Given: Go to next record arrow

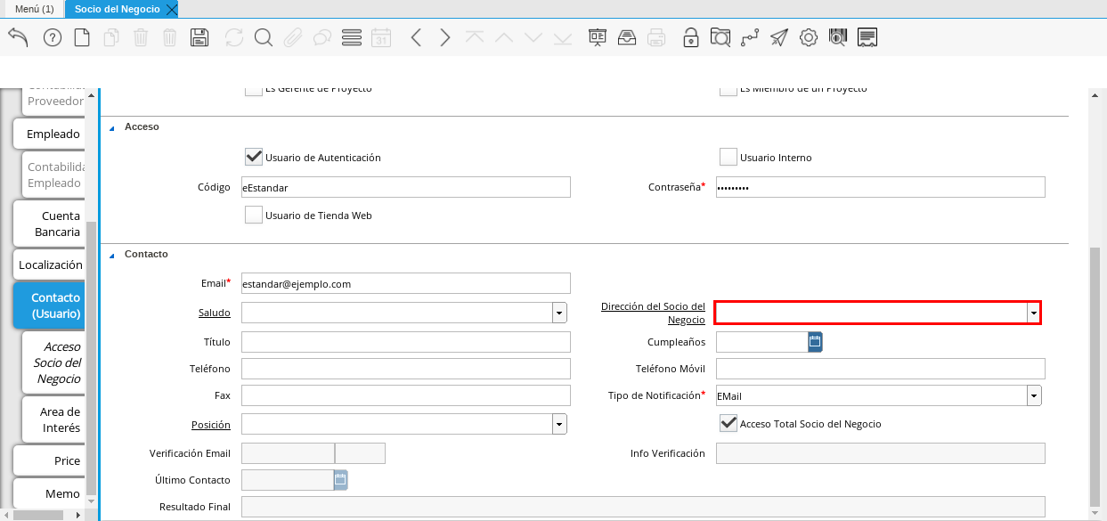Looking at the screenshot, I should [445, 37].
